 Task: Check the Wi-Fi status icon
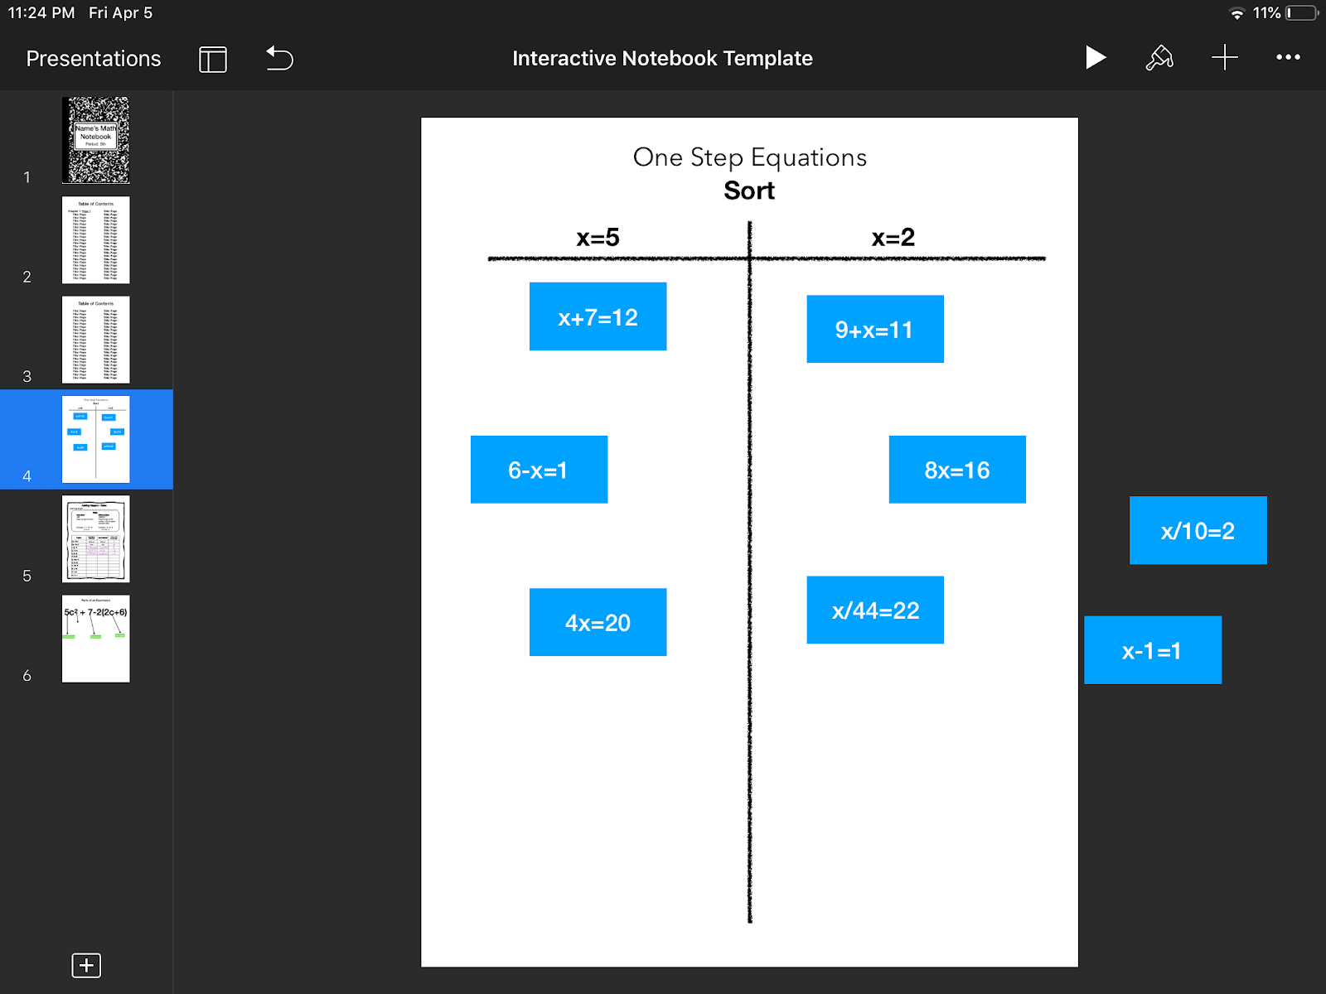pos(1236,12)
